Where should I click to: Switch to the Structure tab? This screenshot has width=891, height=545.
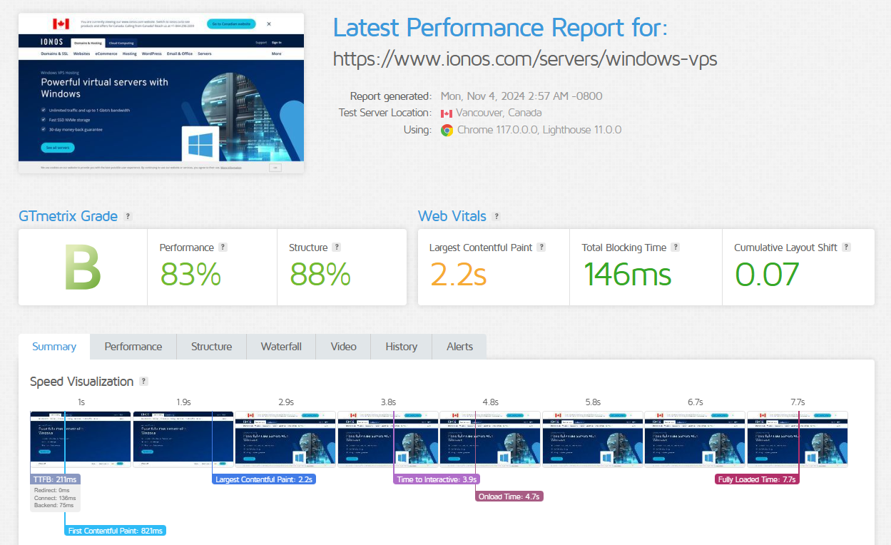pos(211,346)
